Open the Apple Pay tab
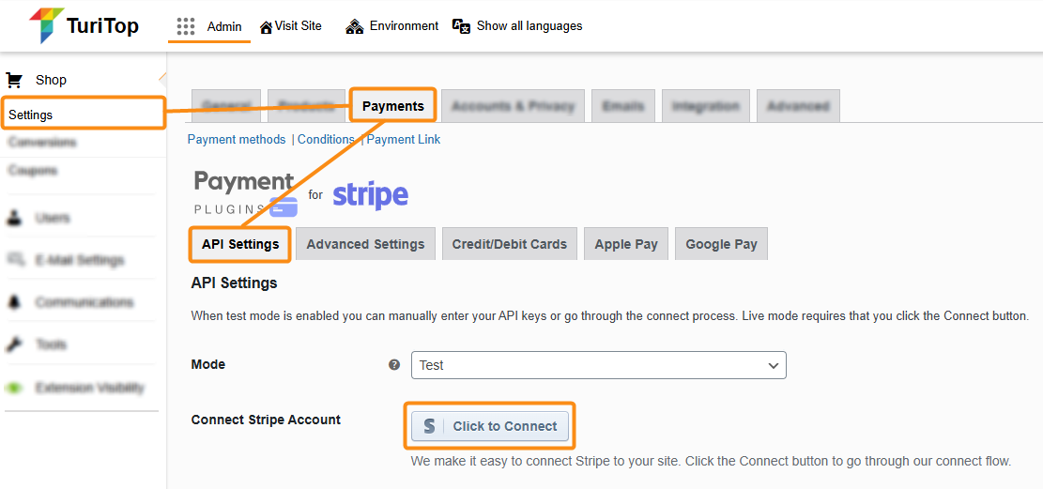 [626, 244]
